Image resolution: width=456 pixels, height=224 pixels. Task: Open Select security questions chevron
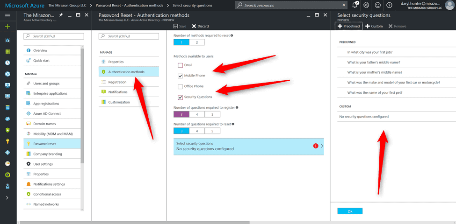click(x=322, y=146)
